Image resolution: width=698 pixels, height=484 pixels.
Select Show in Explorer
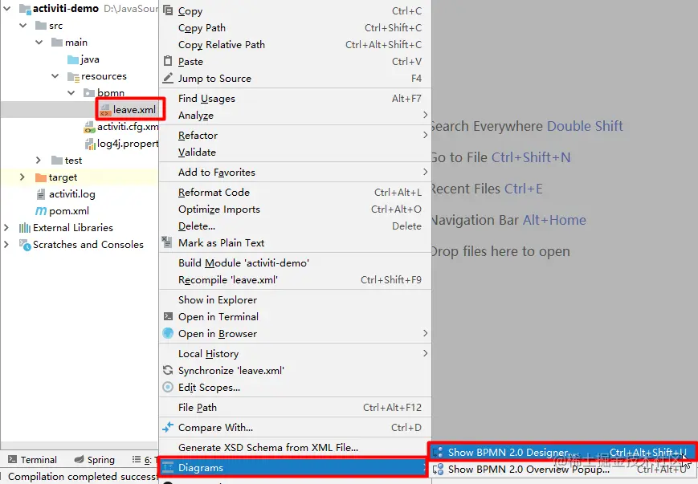(295, 300)
